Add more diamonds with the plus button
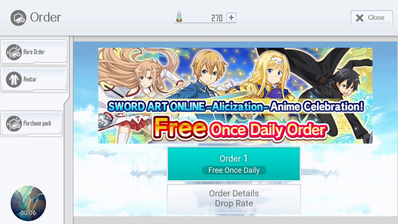The height and width of the screenshot is (224, 398). [x=231, y=18]
